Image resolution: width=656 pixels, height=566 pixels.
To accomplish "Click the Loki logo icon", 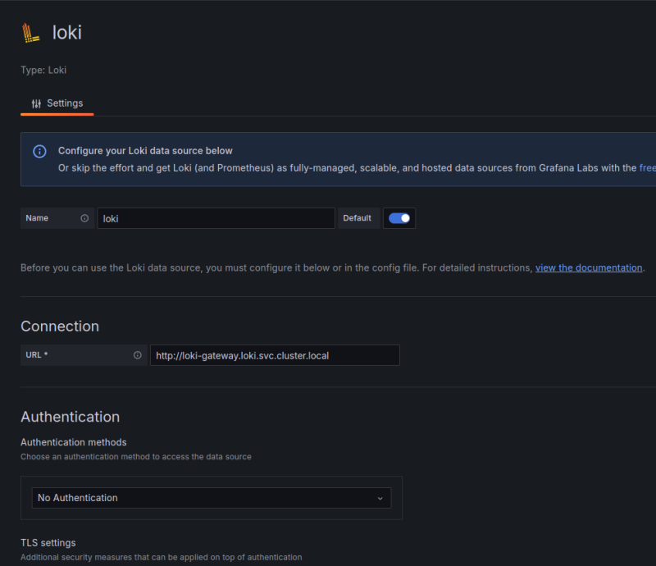I will (32, 33).
